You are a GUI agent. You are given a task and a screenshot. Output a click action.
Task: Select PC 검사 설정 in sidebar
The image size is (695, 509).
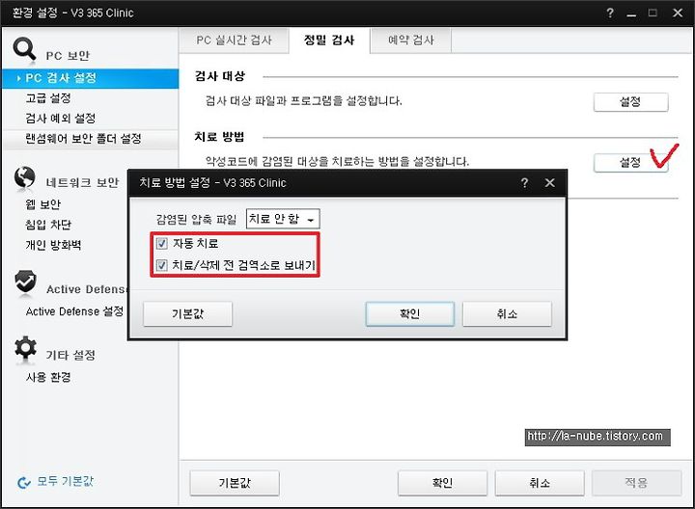[91, 78]
